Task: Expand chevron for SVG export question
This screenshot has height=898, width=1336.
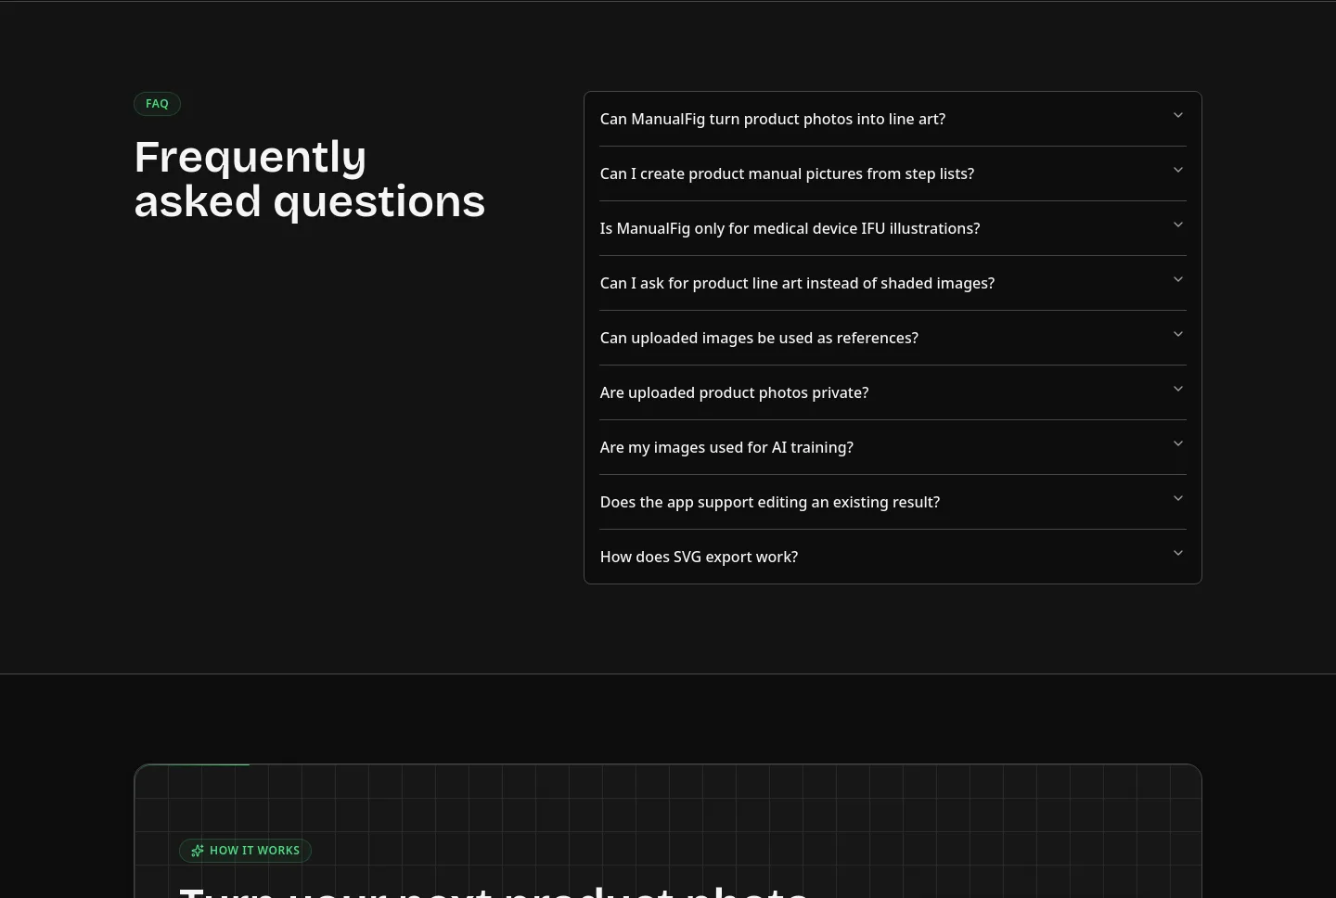Action: [x=1178, y=553]
